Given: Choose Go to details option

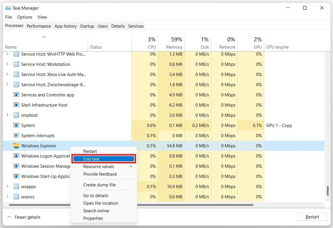Looking at the screenshot, I should (104, 196).
